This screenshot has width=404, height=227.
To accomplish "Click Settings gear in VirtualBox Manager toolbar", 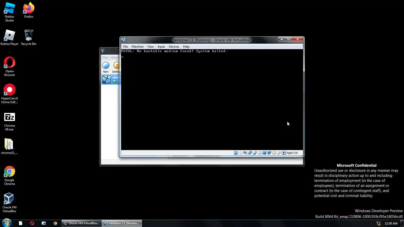I will [x=116, y=67].
